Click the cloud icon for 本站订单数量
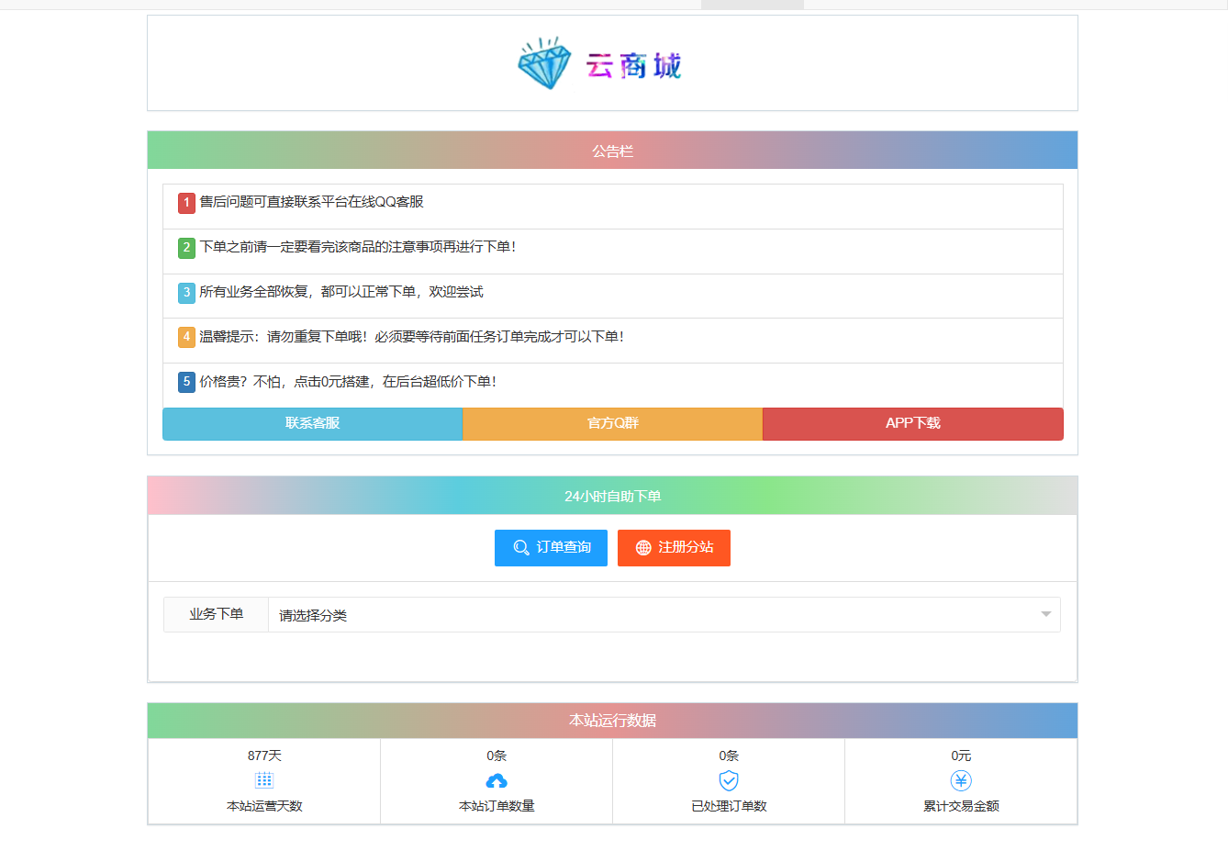The width and height of the screenshot is (1228, 862). pyautogui.click(x=496, y=780)
